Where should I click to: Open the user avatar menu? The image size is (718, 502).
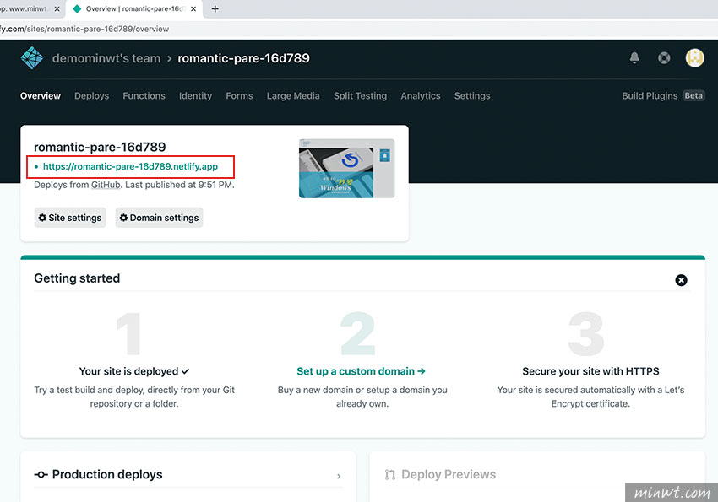694,58
